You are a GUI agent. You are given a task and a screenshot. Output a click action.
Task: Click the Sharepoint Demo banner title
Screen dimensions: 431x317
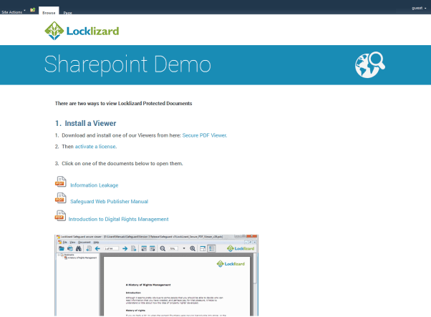pyautogui.click(x=127, y=64)
